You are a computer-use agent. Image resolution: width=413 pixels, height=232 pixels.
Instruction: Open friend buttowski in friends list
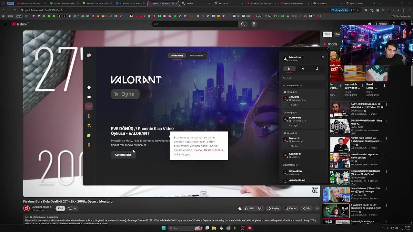coord(303,119)
